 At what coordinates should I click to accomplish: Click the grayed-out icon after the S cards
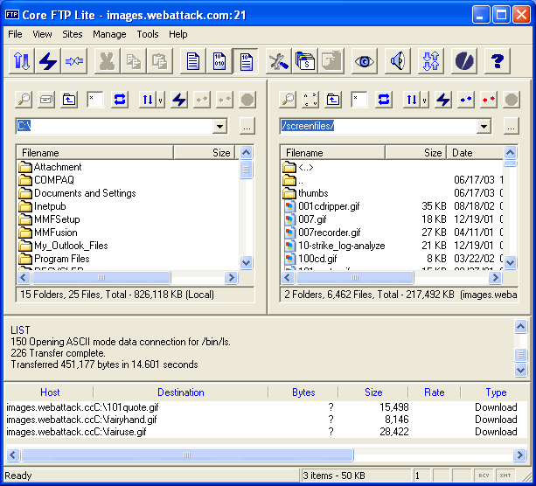(331, 61)
